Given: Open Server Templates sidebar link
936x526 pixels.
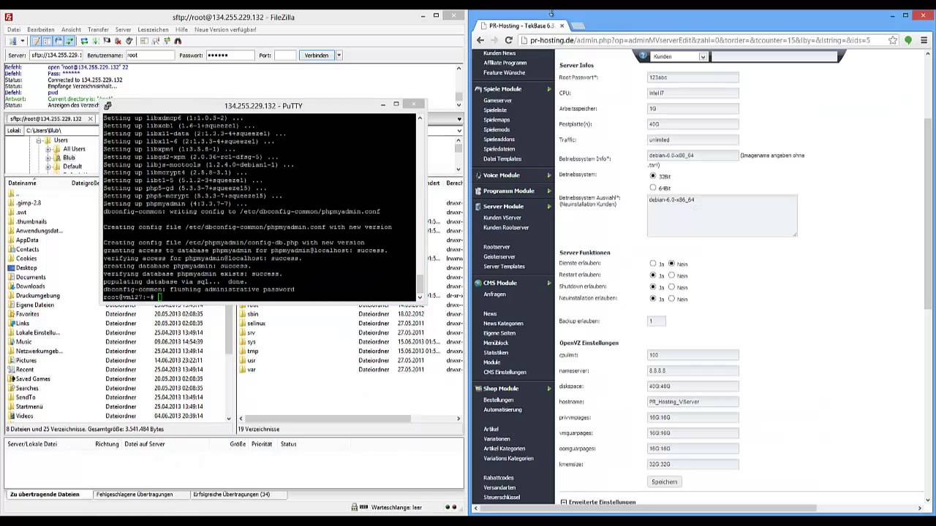Looking at the screenshot, I should click(x=504, y=267).
